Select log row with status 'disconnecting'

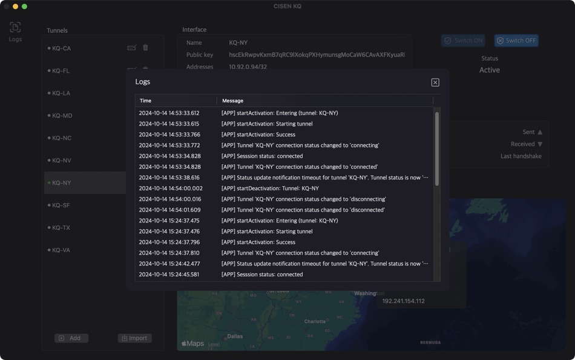284,199
